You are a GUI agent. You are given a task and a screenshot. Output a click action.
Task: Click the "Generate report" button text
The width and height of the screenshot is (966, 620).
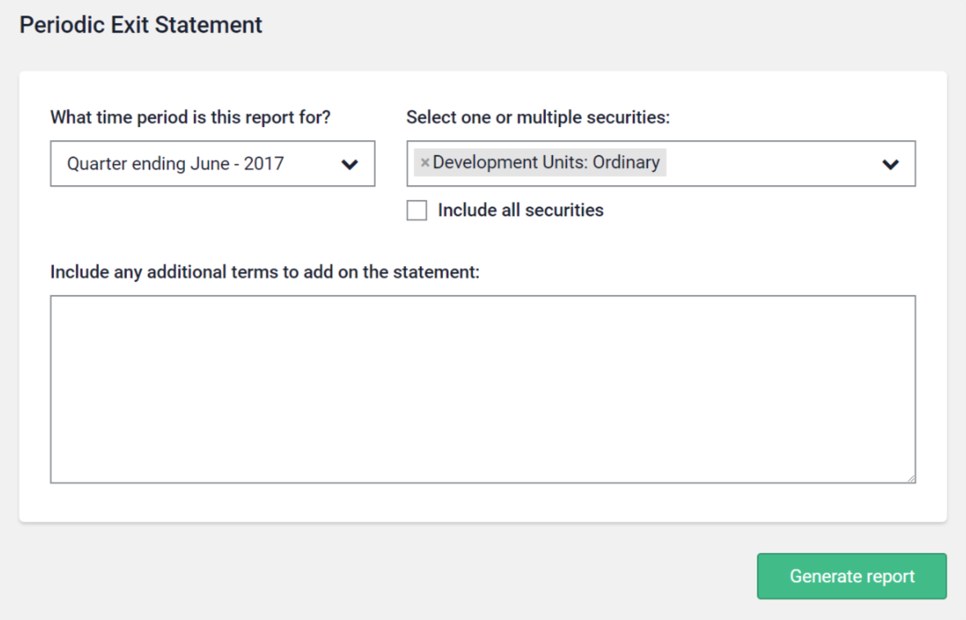pyautogui.click(x=851, y=577)
